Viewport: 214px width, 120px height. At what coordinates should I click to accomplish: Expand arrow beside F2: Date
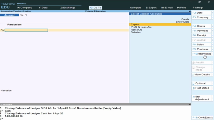tap(212, 13)
